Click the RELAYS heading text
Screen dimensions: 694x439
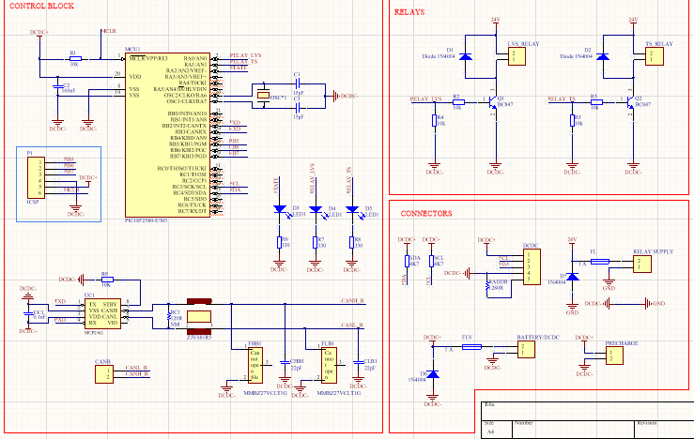tap(409, 12)
